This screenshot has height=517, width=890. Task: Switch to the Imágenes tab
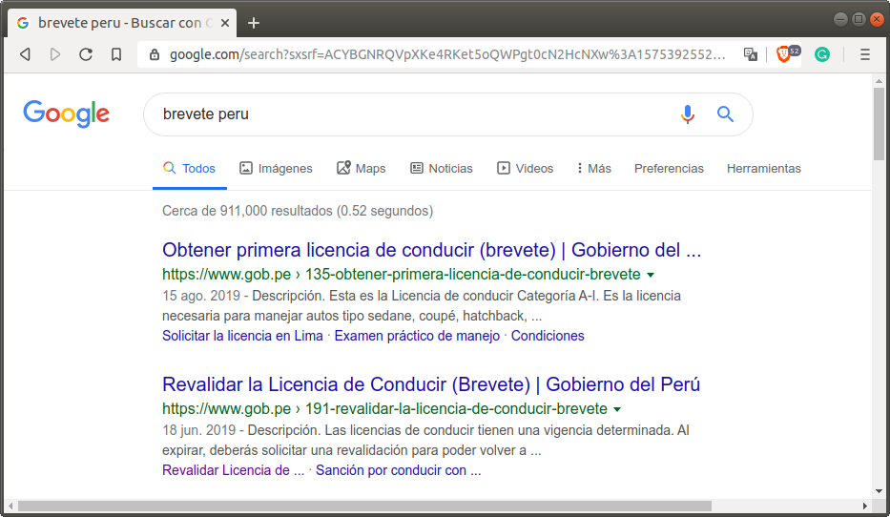(x=276, y=169)
